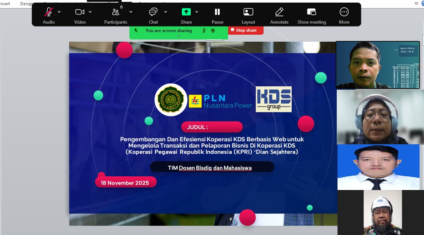Image resolution: width=424 pixels, height=235 pixels.
Task: Open the Participants panel
Action: tap(115, 12)
